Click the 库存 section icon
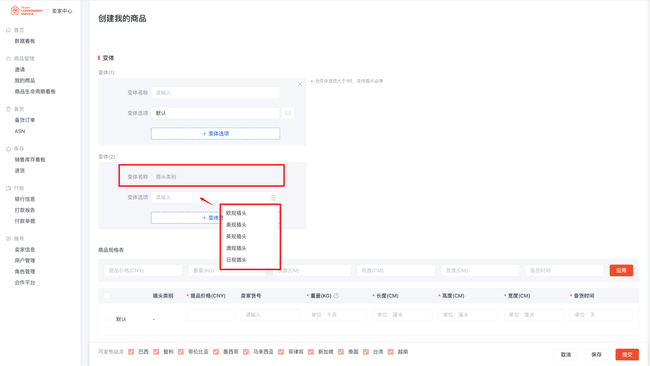650x366 pixels. coord(8,149)
